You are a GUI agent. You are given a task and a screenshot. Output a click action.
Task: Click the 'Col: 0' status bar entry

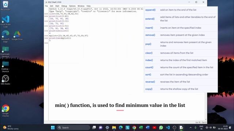tap(204, 122)
